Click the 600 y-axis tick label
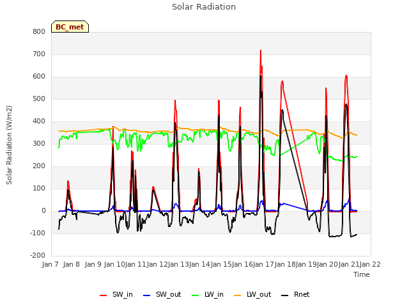The width and height of the screenshot is (409, 307). click(39, 77)
